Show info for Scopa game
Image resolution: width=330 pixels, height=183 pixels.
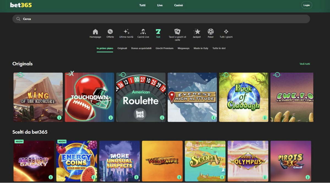222,177
